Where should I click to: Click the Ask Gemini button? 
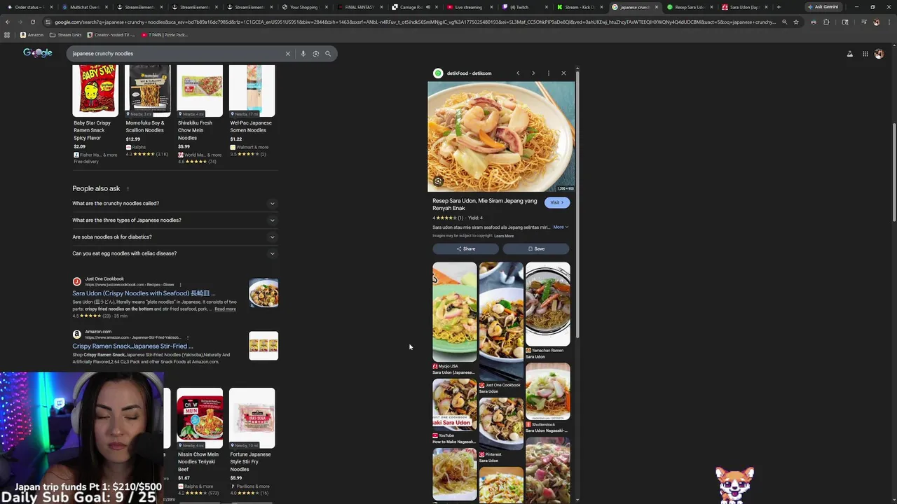(823, 7)
